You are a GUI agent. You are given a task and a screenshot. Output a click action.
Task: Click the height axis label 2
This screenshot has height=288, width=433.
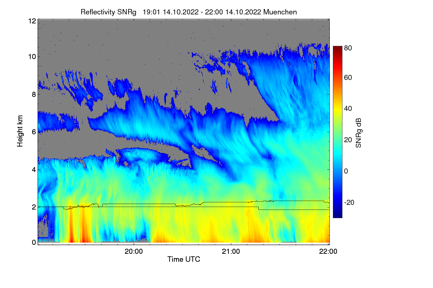[34, 207]
